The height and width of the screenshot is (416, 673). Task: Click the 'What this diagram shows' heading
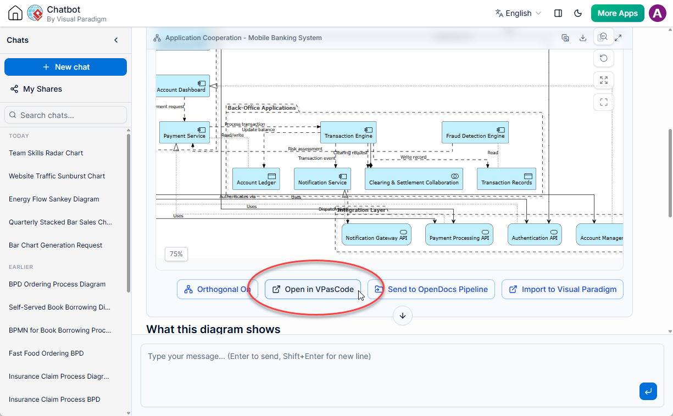click(213, 329)
